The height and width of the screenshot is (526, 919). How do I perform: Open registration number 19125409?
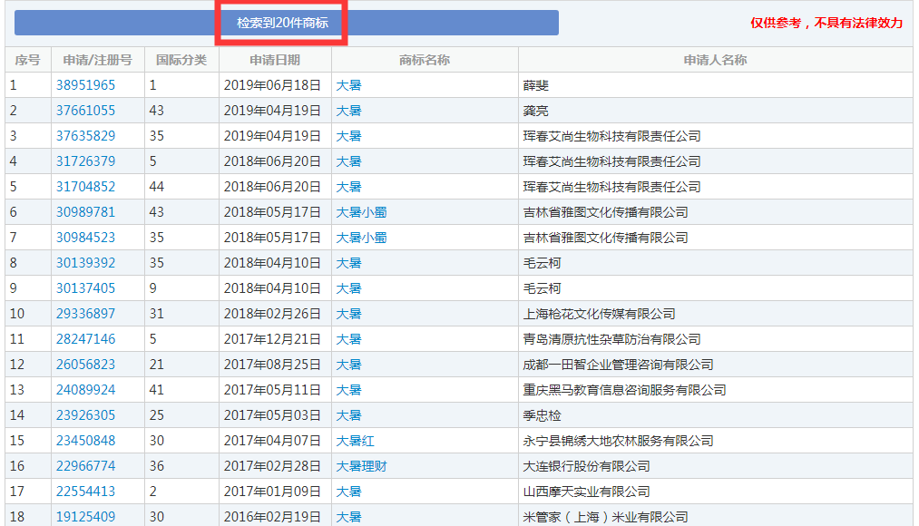[x=86, y=517]
